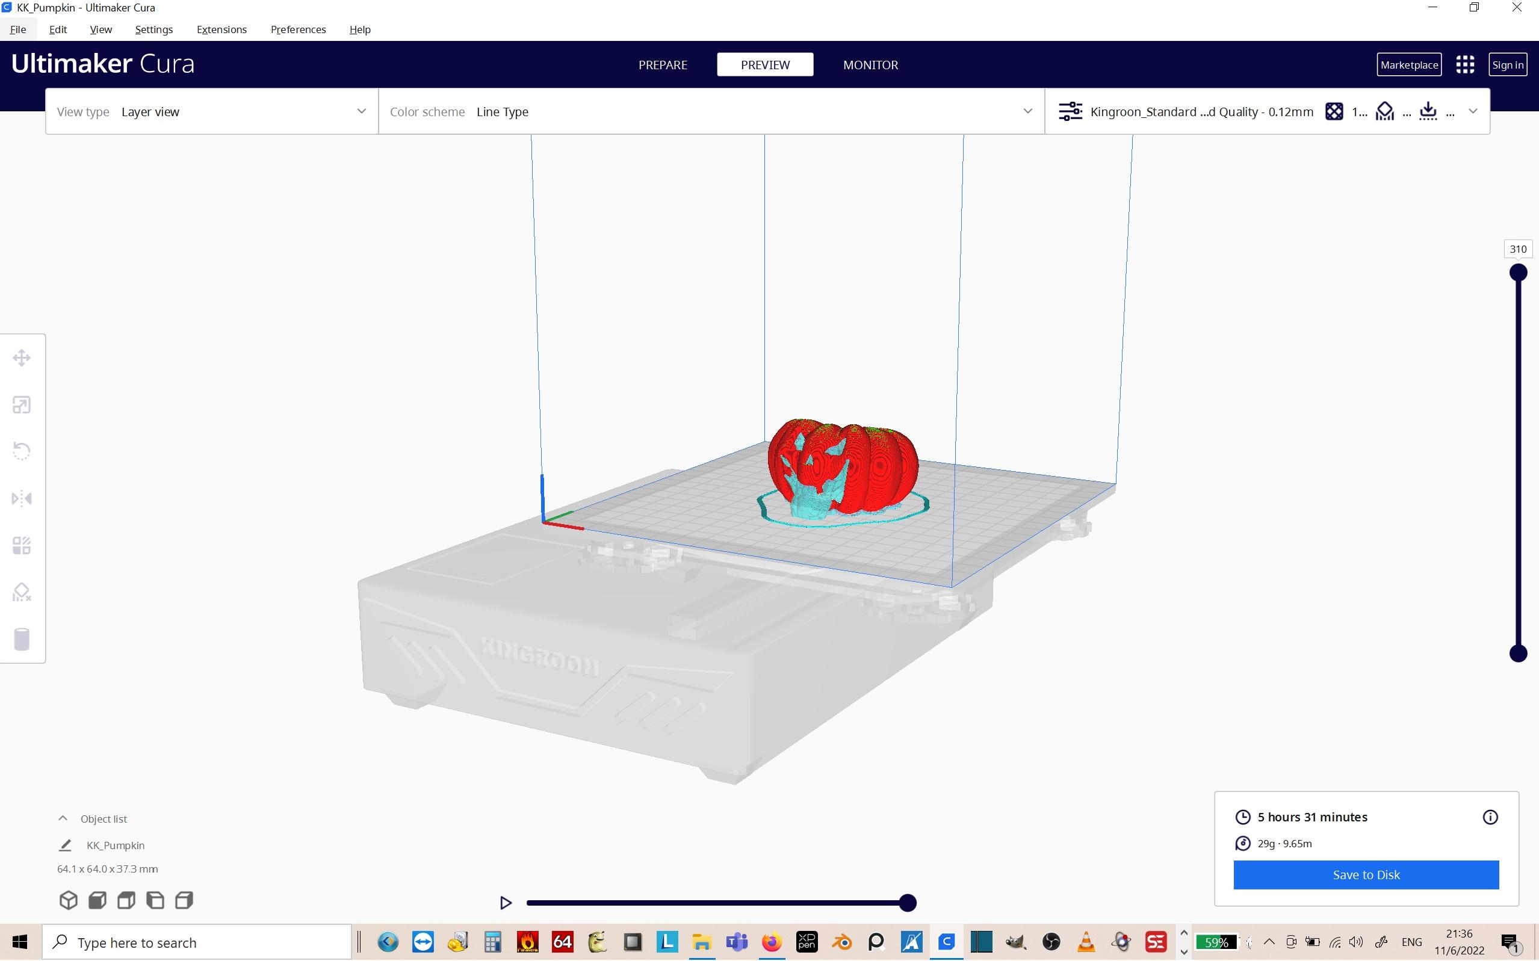Select the Scale tool in left toolbar
Screen dimensions: 1539x961
point(22,405)
